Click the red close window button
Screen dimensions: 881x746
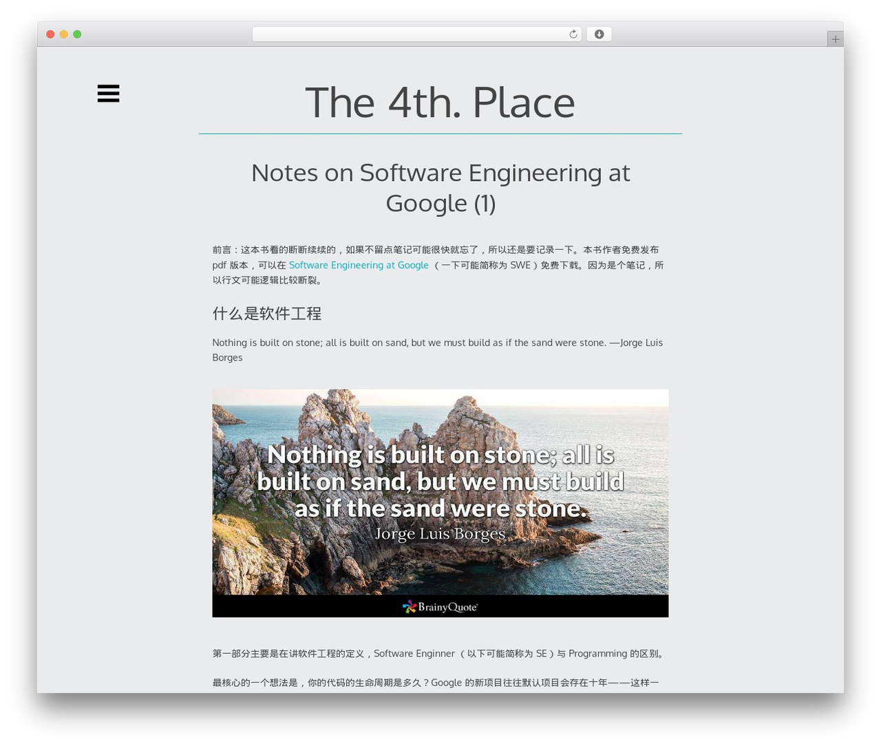click(x=50, y=34)
